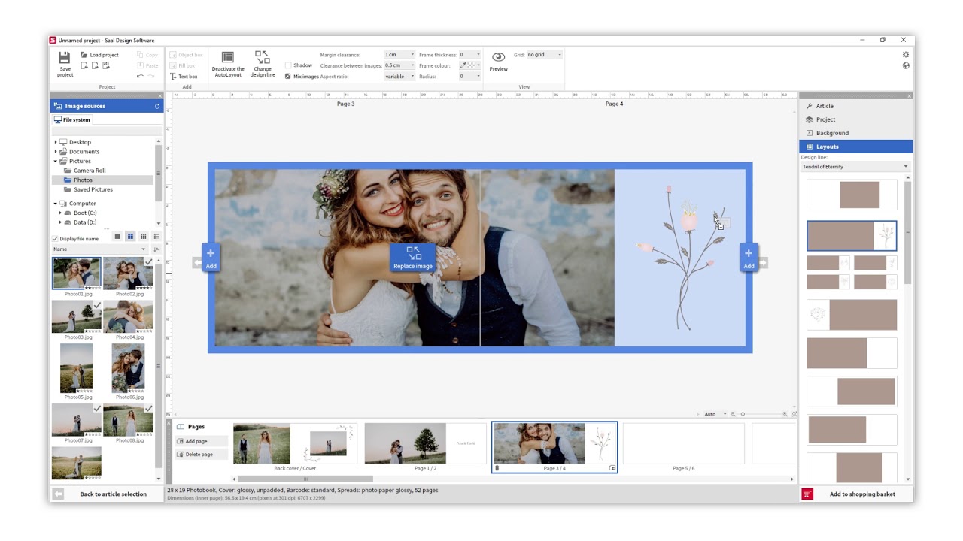This screenshot has height=541, width=963.
Task: Switch to single large thumbnail view
Action: coord(117,237)
